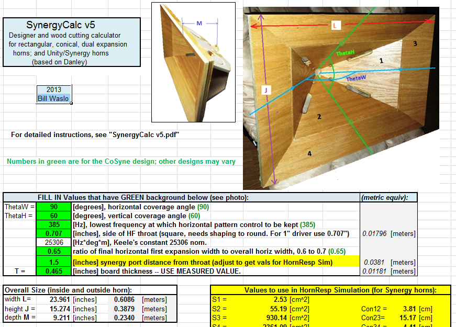Click the ThetaH vertical angle cell containing 60
The height and width of the screenshot is (327, 456).
point(53,216)
